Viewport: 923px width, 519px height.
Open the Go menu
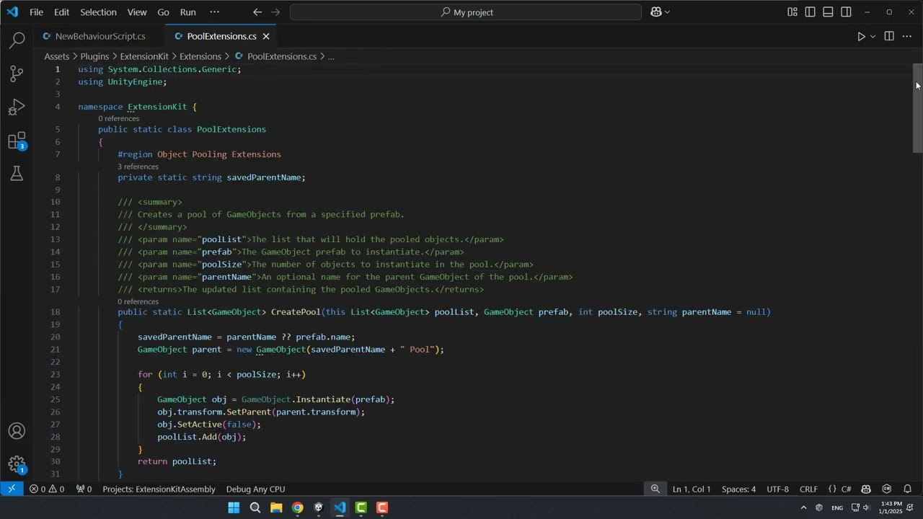[x=163, y=12]
